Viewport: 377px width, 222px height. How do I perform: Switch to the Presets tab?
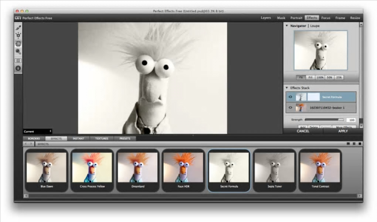point(125,139)
